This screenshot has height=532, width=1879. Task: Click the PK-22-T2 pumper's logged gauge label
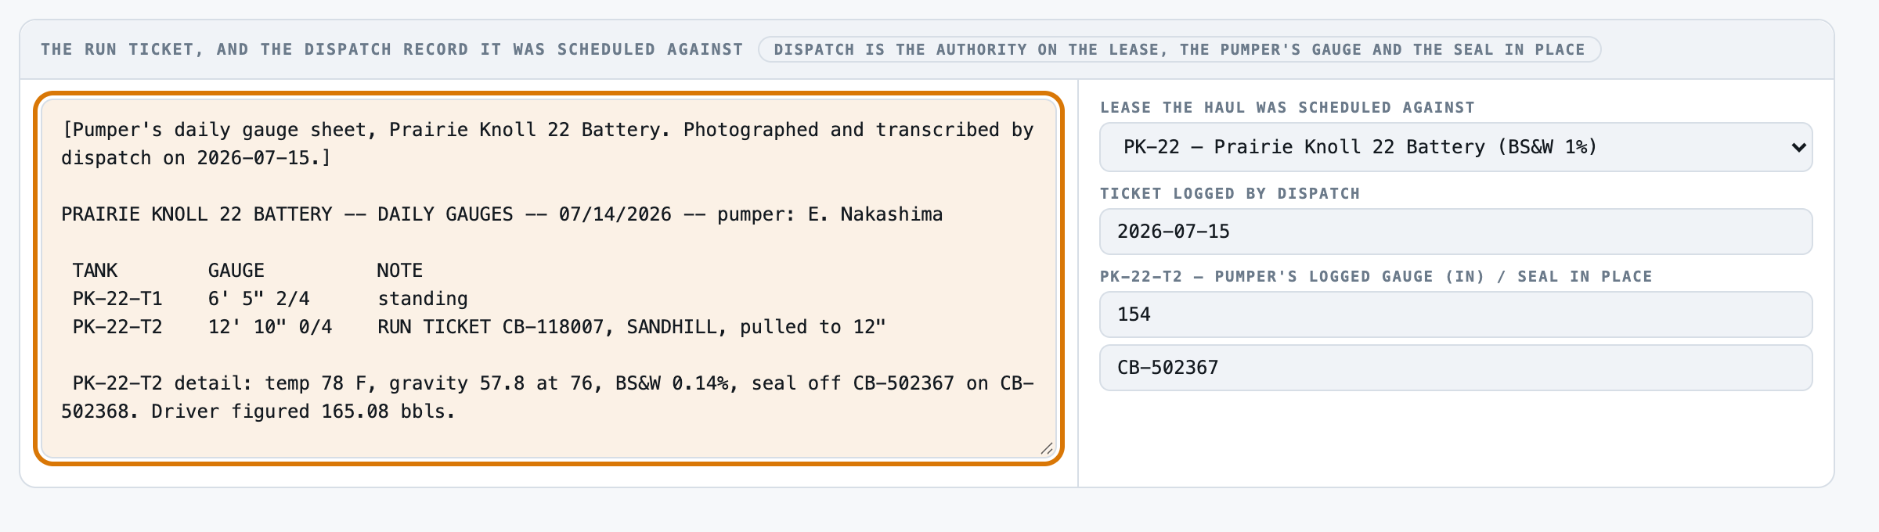click(1376, 276)
